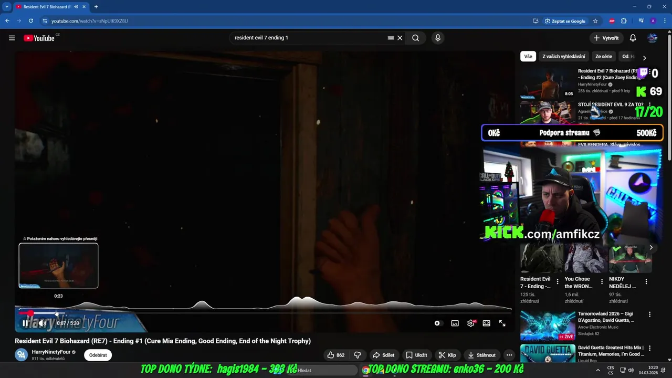672x378 pixels.
Task: Open options for NIKDY NEDĚLEJ short
Action: click(646, 282)
